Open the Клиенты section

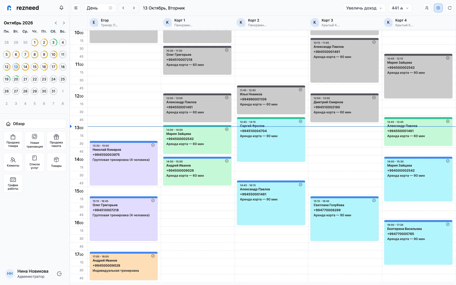[x=13, y=162]
